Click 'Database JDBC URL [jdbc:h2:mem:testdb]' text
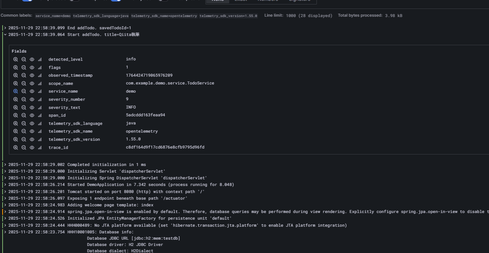The width and height of the screenshot is (489, 253). coord(134,238)
